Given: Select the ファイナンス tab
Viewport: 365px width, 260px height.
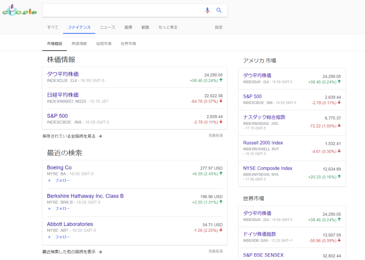Looking at the screenshot, I should pyautogui.click(x=79, y=27).
